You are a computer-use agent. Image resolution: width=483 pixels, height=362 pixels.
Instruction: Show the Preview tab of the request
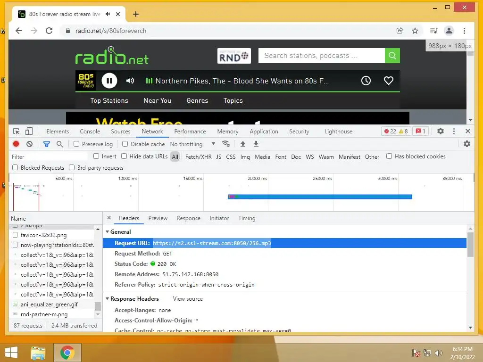[158, 218]
